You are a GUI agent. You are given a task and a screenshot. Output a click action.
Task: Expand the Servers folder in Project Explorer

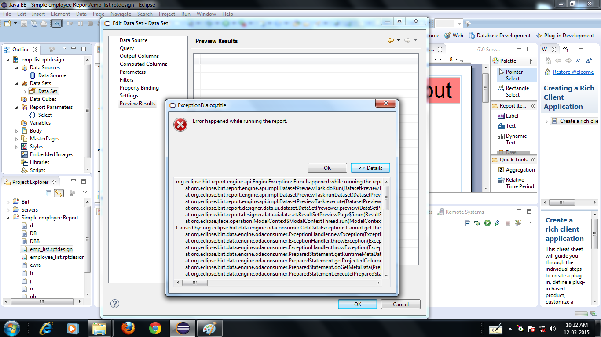click(x=8, y=210)
